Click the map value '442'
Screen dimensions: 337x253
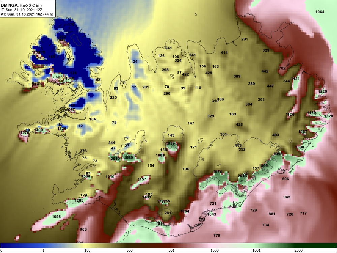click(x=265, y=71)
